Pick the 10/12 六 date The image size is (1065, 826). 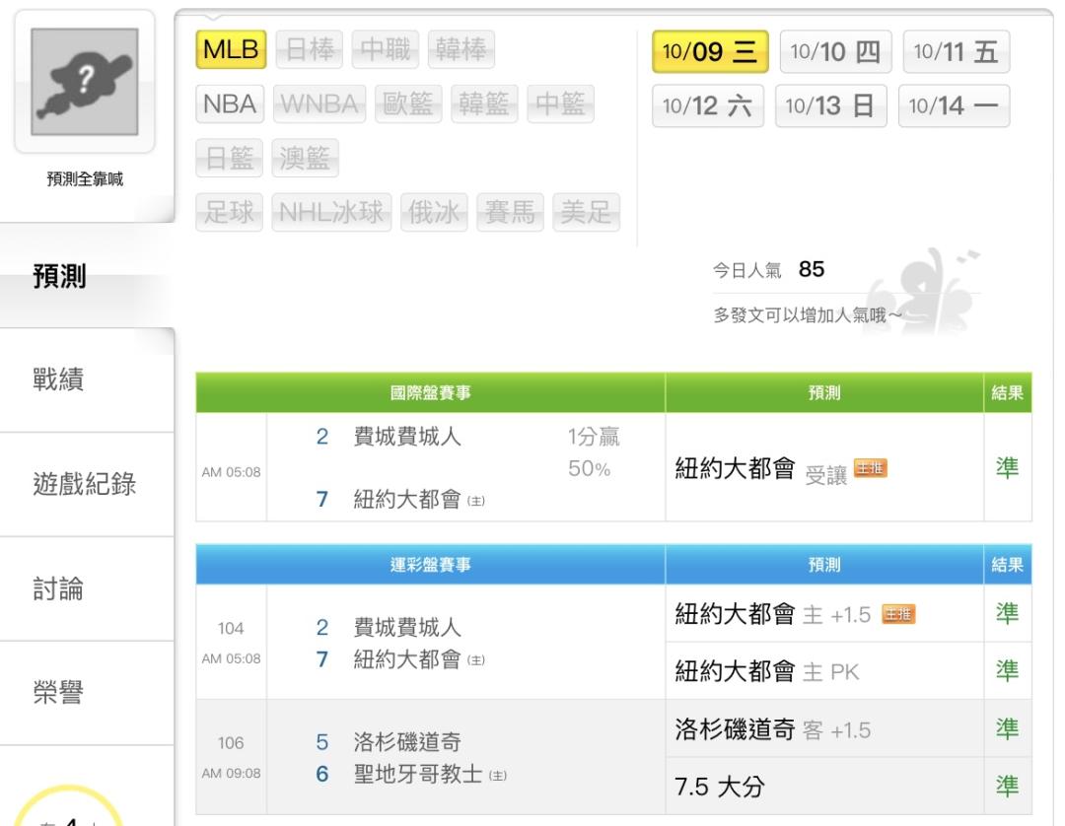(707, 105)
